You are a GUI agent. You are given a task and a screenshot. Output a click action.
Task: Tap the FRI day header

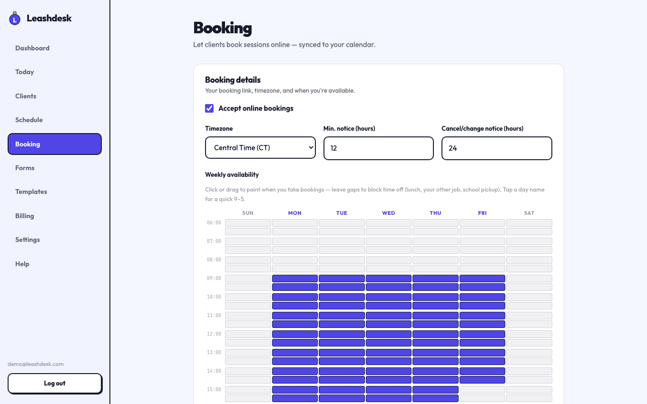point(482,213)
